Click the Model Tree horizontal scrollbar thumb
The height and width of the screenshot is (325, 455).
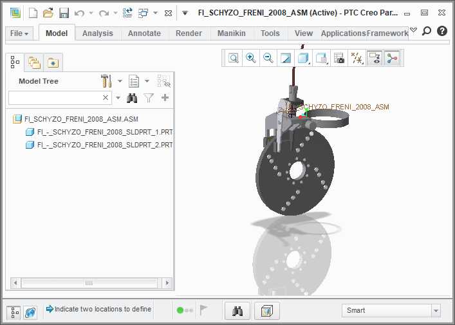point(89,283)
